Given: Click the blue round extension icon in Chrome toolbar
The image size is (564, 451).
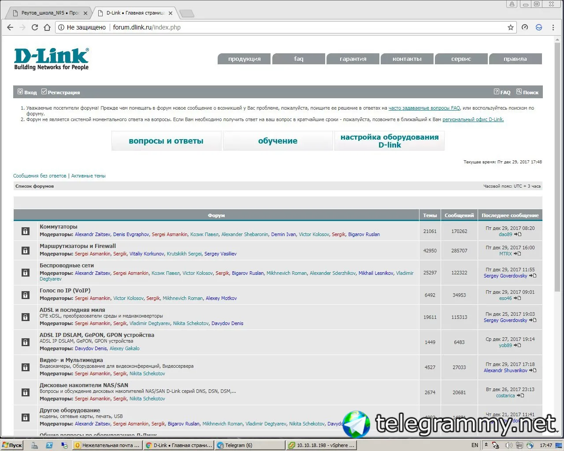Looking at the screenshot, I should tap(539, 27).
